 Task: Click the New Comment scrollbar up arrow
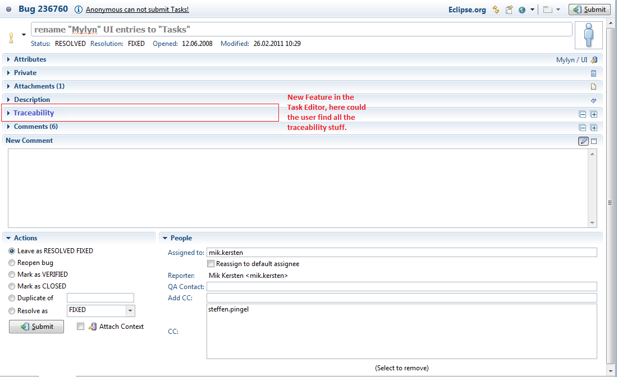[x=592, y=154]
